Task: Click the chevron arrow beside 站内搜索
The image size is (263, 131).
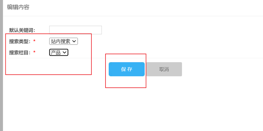Action: tap(74, 41)
